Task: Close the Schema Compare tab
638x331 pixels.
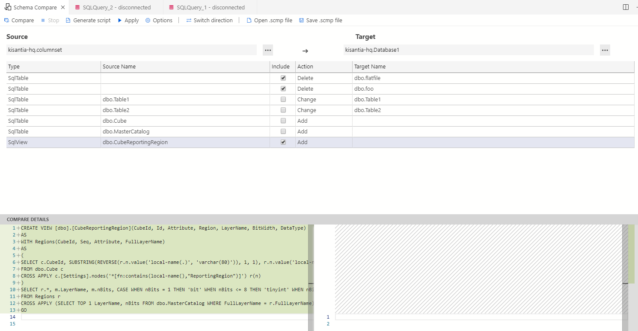Action: coord(63,7)
